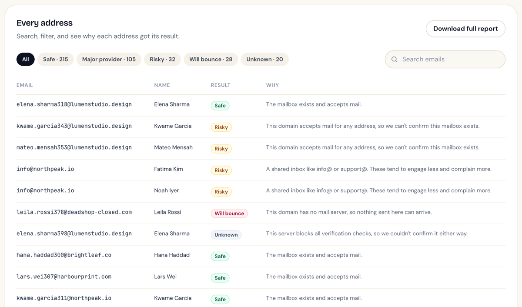Screen dimensions: 522x307
Task: Click Safe badge in Lars Wei row
Action: (x=220, y=278)
